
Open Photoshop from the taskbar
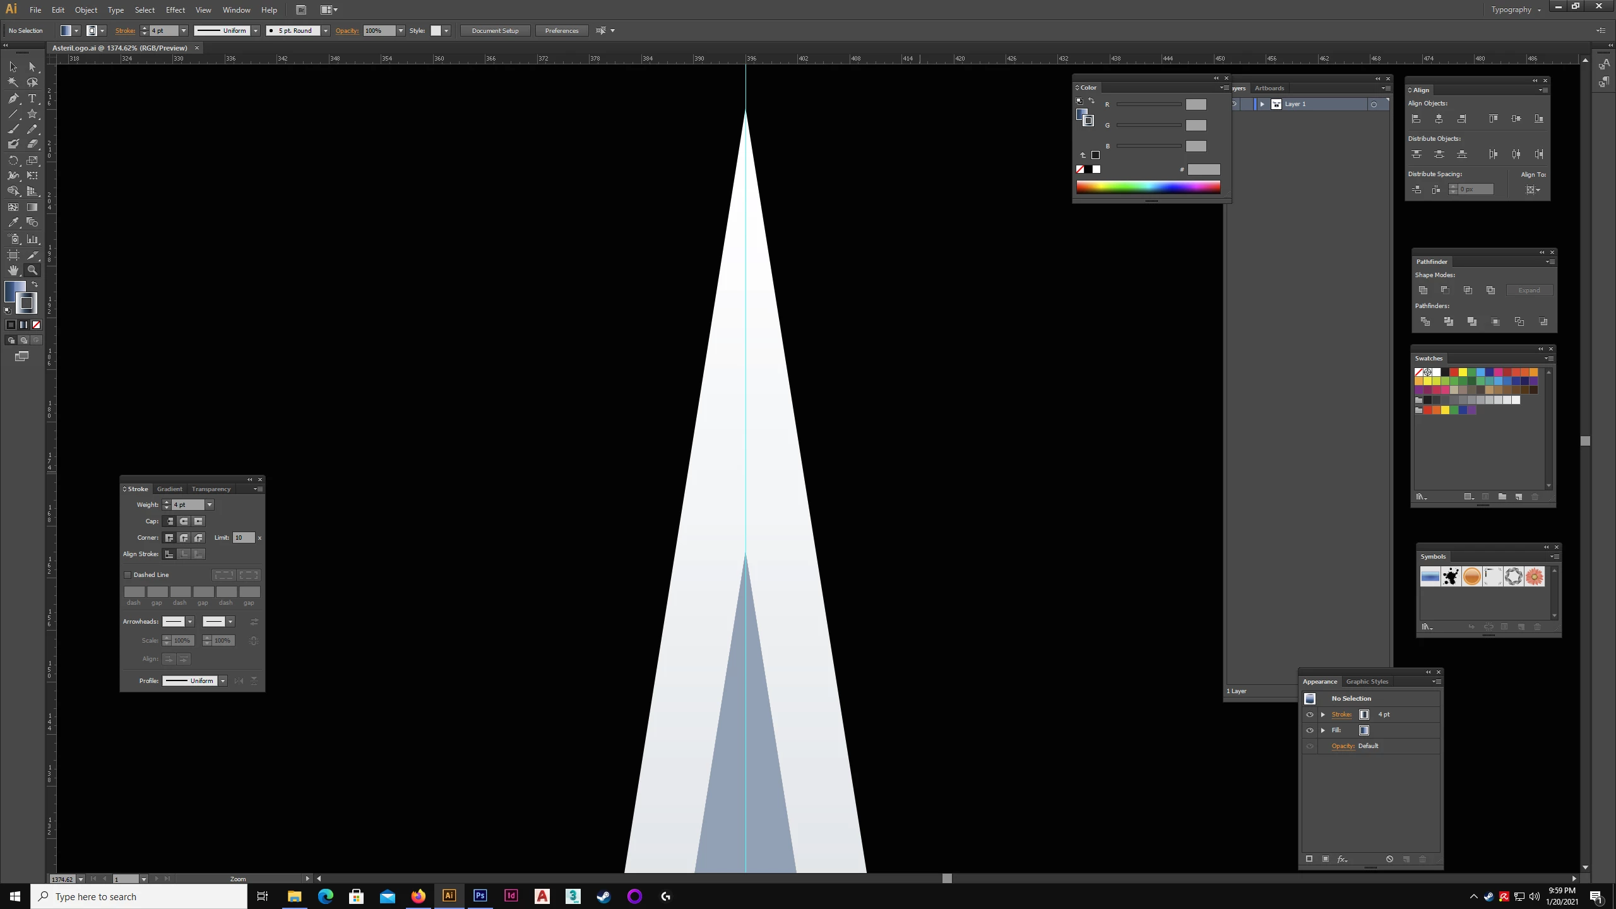(x=480, y=896)
